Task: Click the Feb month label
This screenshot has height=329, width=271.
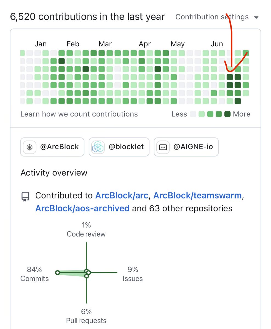Action: pyautogui.click(x=73, y=44)
